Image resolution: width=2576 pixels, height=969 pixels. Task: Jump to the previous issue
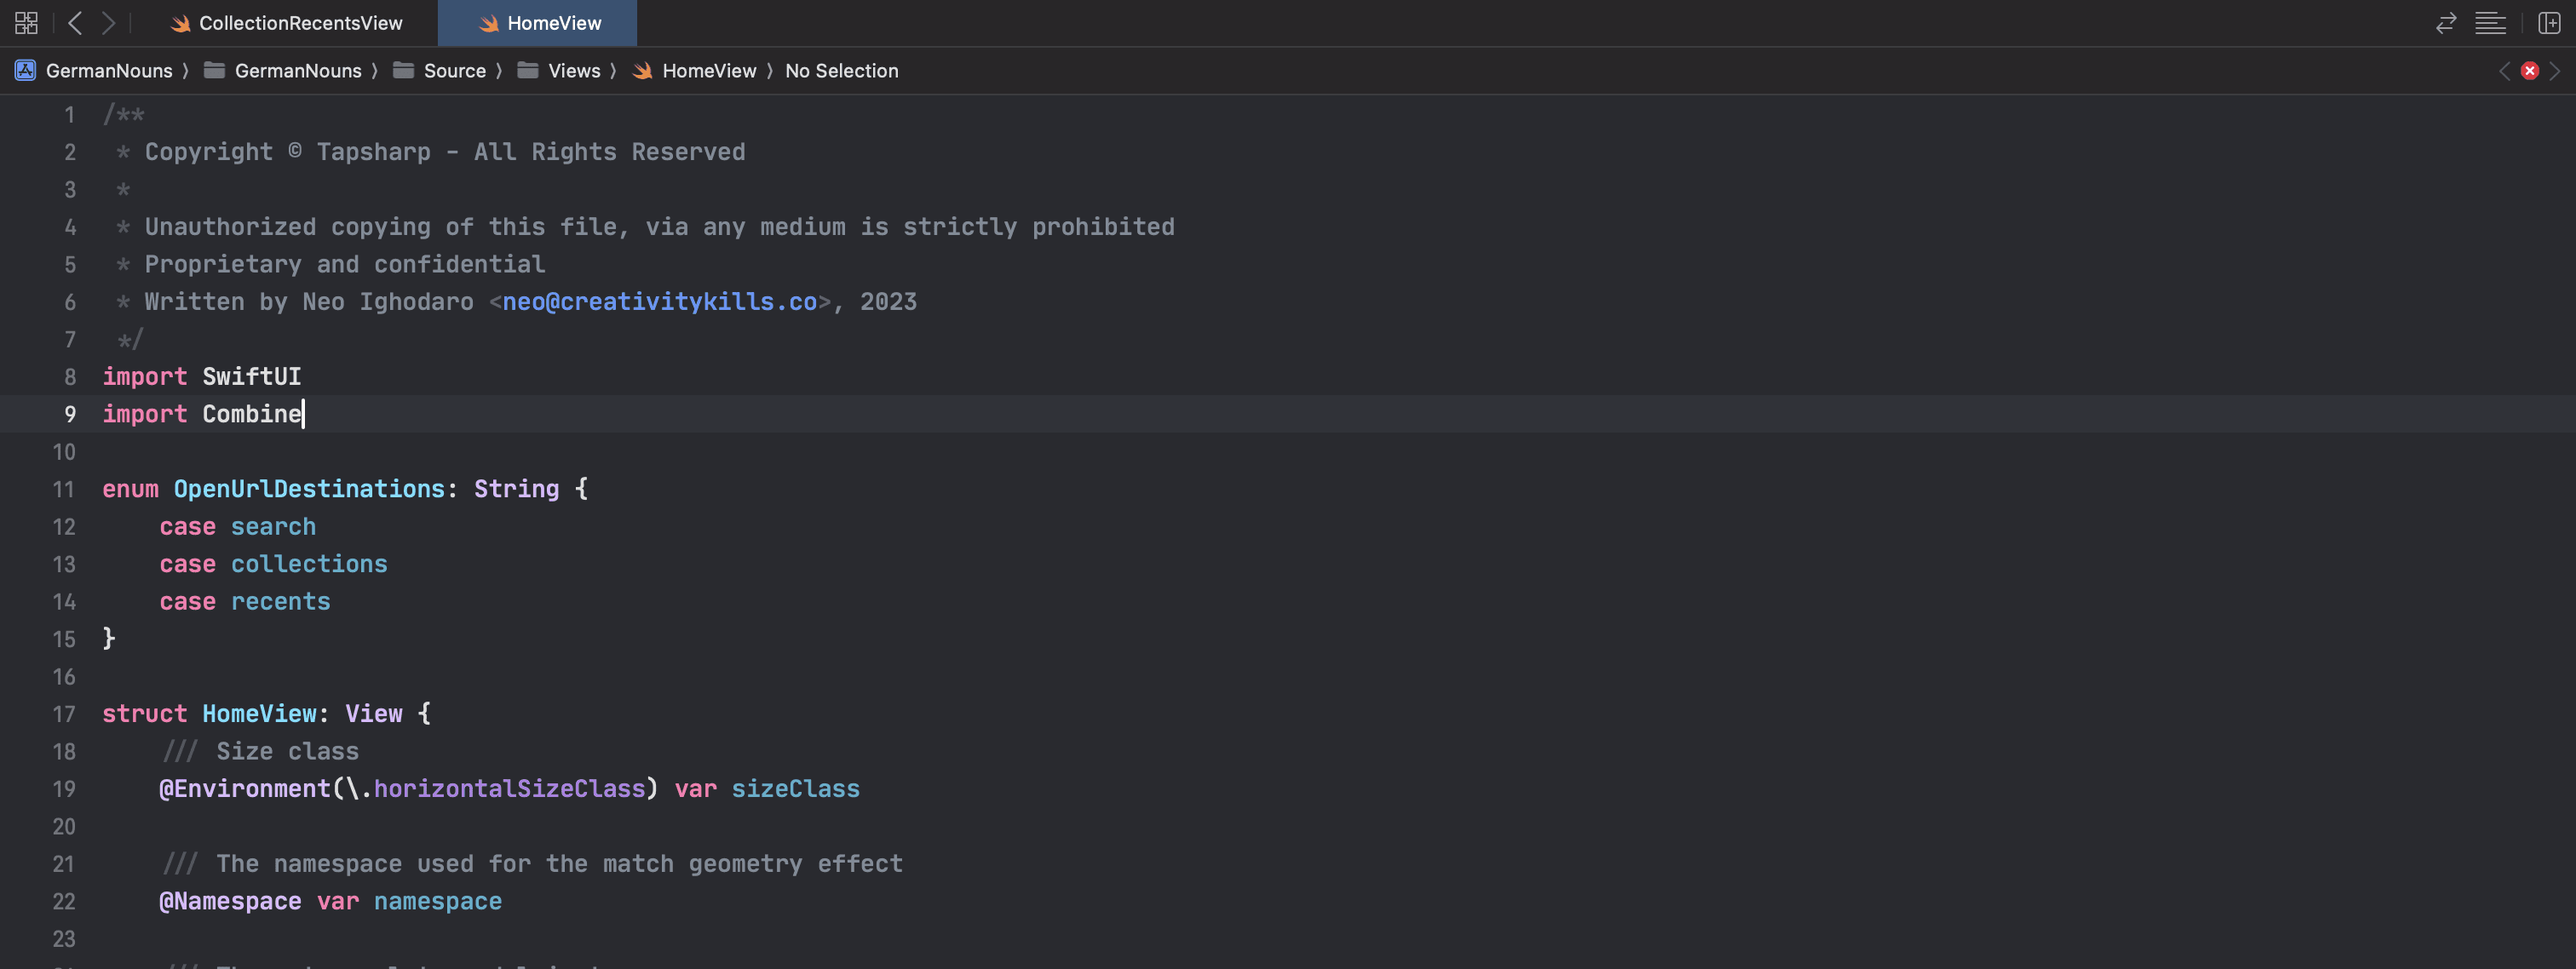tap(2504, 71)
